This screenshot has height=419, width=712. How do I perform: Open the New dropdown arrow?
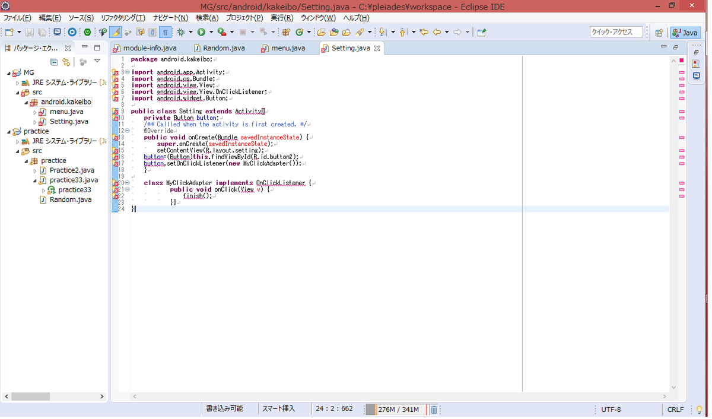[20, 33]
